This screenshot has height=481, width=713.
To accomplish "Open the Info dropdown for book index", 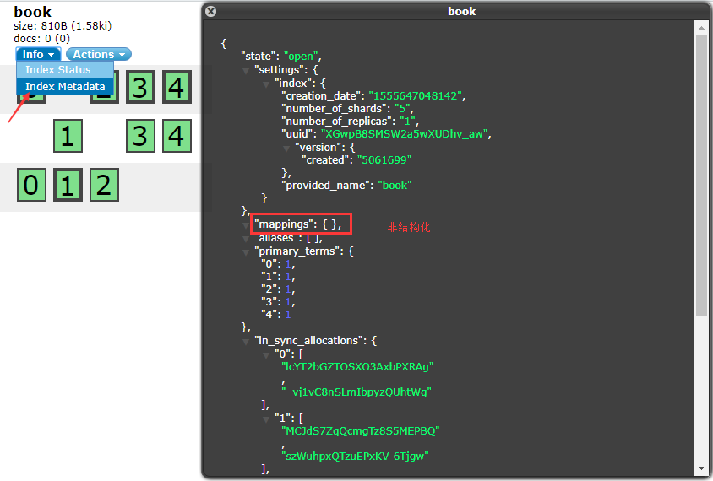I will [x=38, y=54].
